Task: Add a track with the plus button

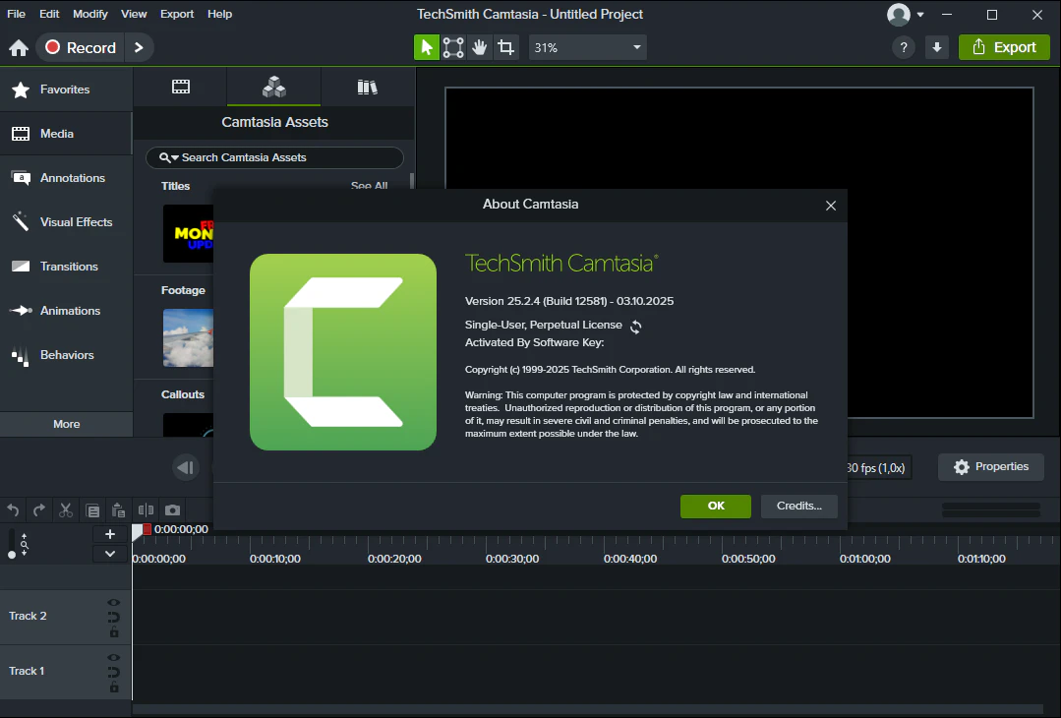Action: coord(109,535)
